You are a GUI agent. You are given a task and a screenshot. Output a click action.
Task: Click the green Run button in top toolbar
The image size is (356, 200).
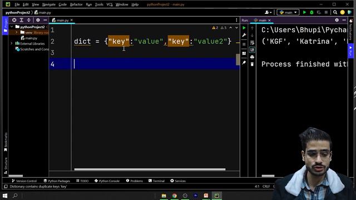tap(304, 12)
